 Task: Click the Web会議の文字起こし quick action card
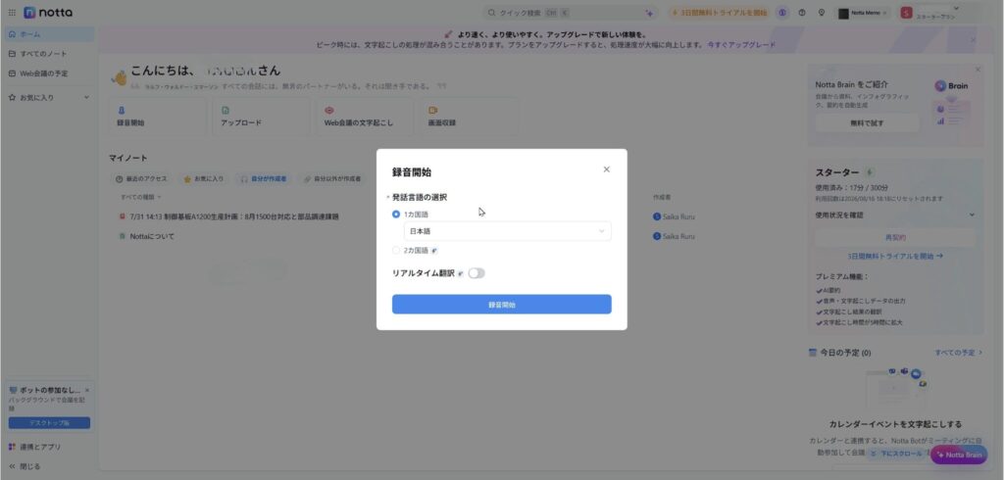click(x=365, y=117)
